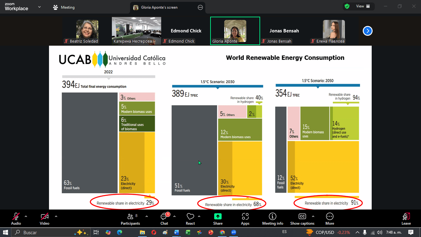Expand video settings arrow next to Video
This screenshot has width=421, height=237.
(56, 216)
